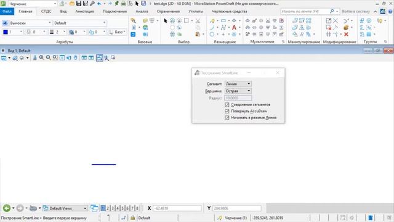394x222 pixels.
Task: Click the Window Area zoom icon in view toolbar
Action: (x=55, y=58)
